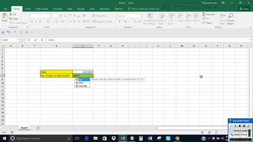The width and height of the screenshot is (253, 142).
Task: Show hidden system tray icons
Action: pos(209,138)
